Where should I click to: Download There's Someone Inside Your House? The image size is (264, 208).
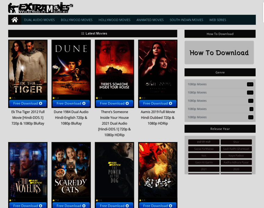tap(114, 104)
